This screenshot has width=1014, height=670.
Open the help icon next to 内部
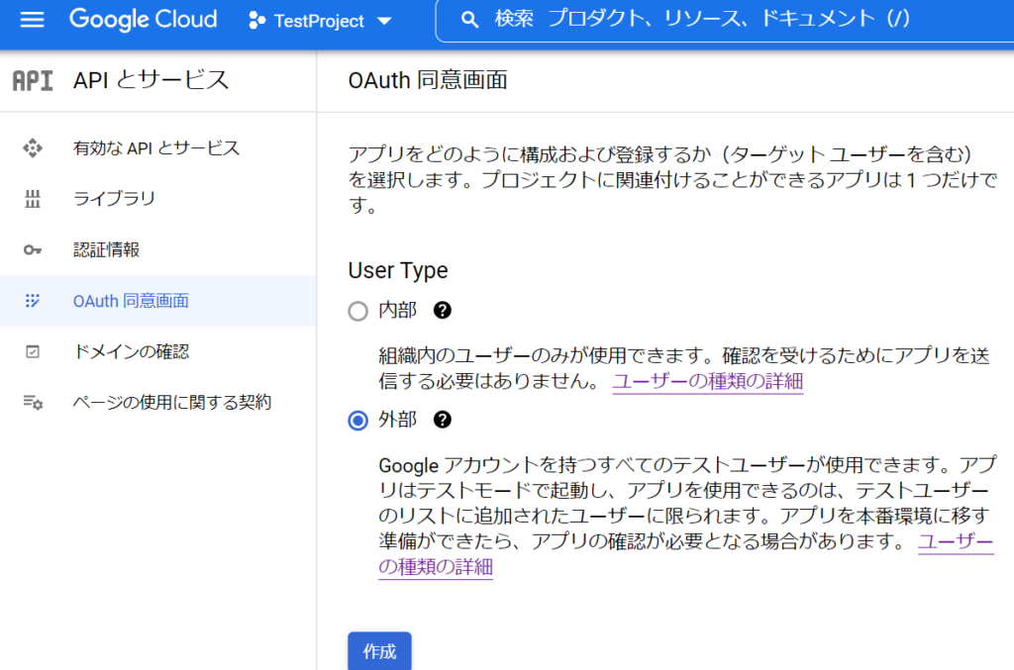[443, 310]
